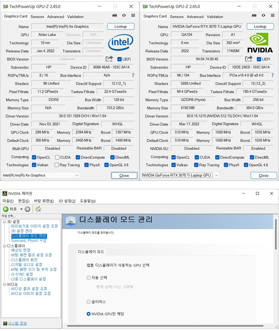Open 비디오 컬러 설정 조정 tree item
Viewport: 279px width, 331px height.
click(29, 288)
